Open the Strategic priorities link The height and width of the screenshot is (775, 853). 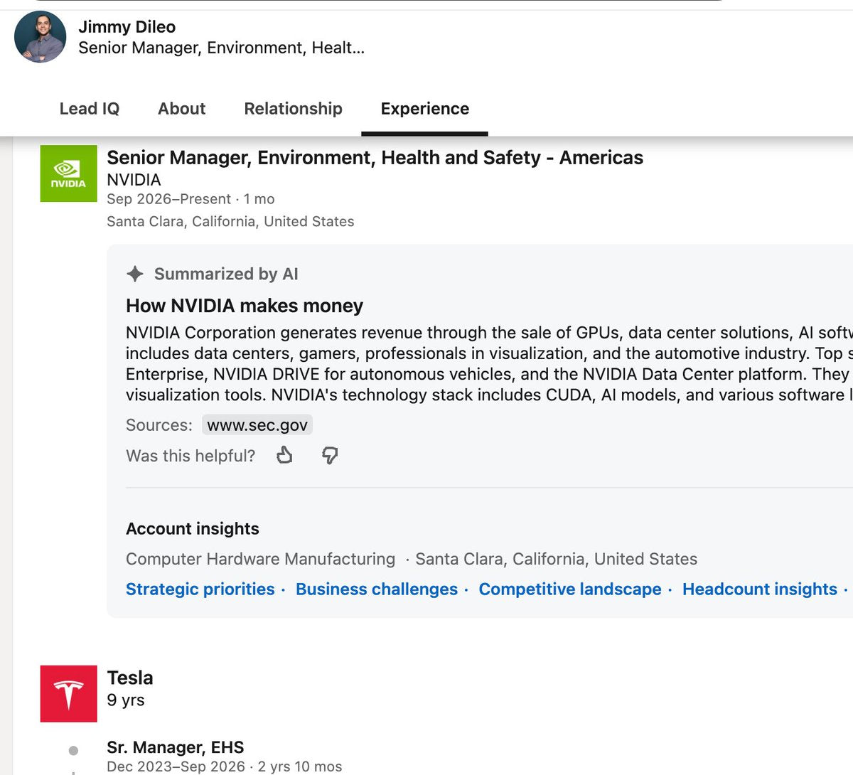tap(200, 589)
